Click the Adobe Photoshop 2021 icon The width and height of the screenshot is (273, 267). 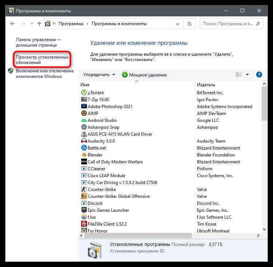pos(84,106)
